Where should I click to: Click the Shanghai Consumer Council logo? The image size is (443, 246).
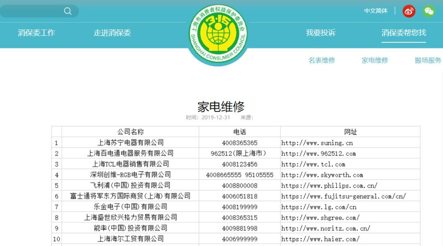[218, 34]
